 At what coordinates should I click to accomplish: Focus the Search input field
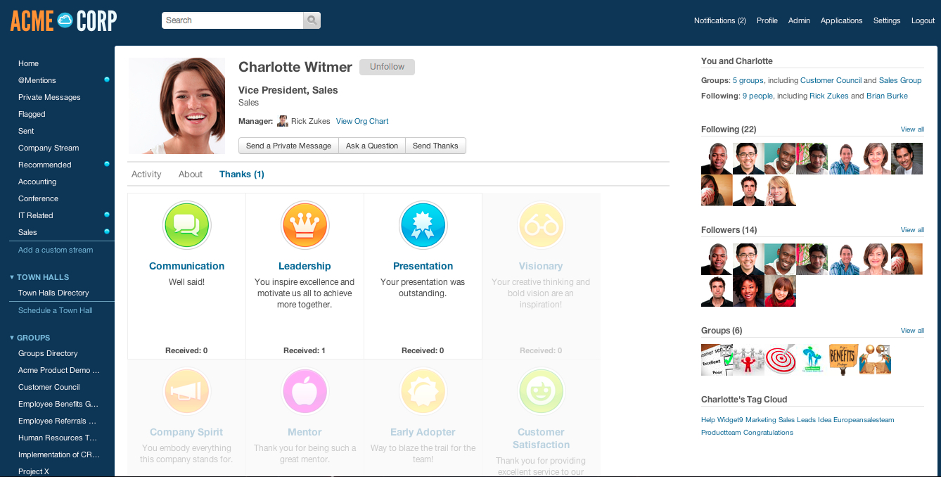[233, 20]
